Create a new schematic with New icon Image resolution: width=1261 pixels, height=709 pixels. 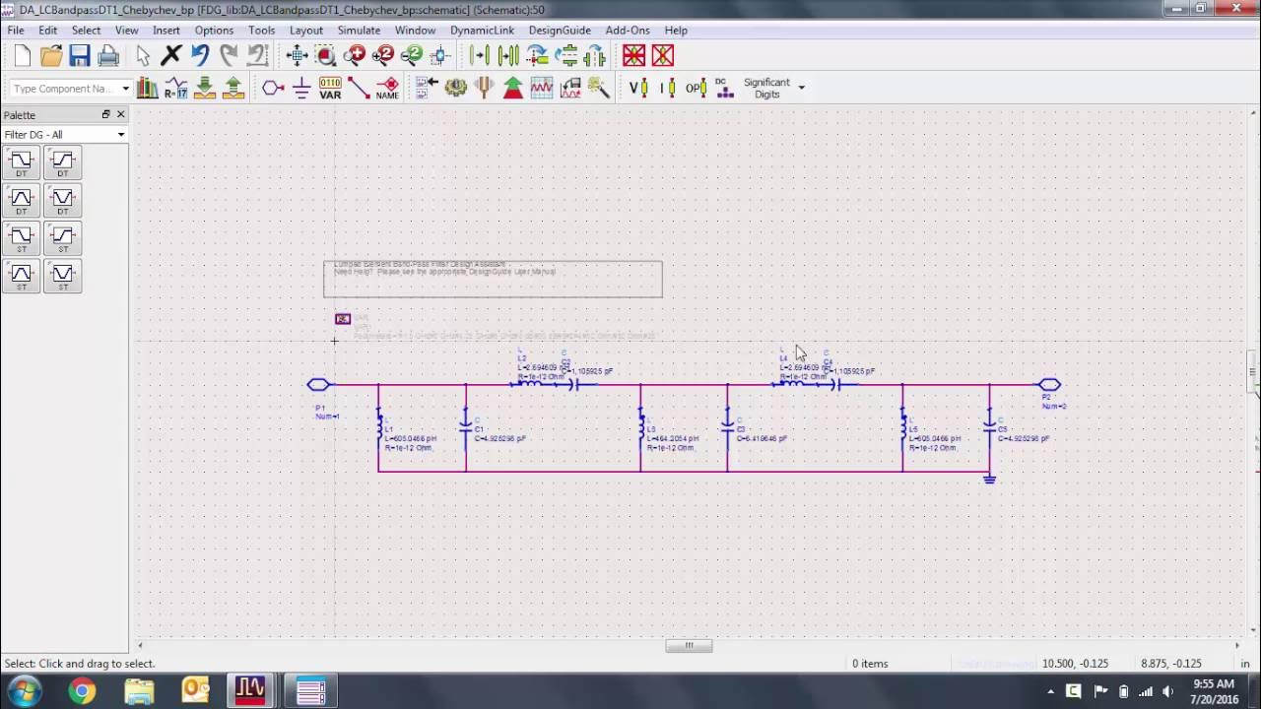click(x=22, y=56)
